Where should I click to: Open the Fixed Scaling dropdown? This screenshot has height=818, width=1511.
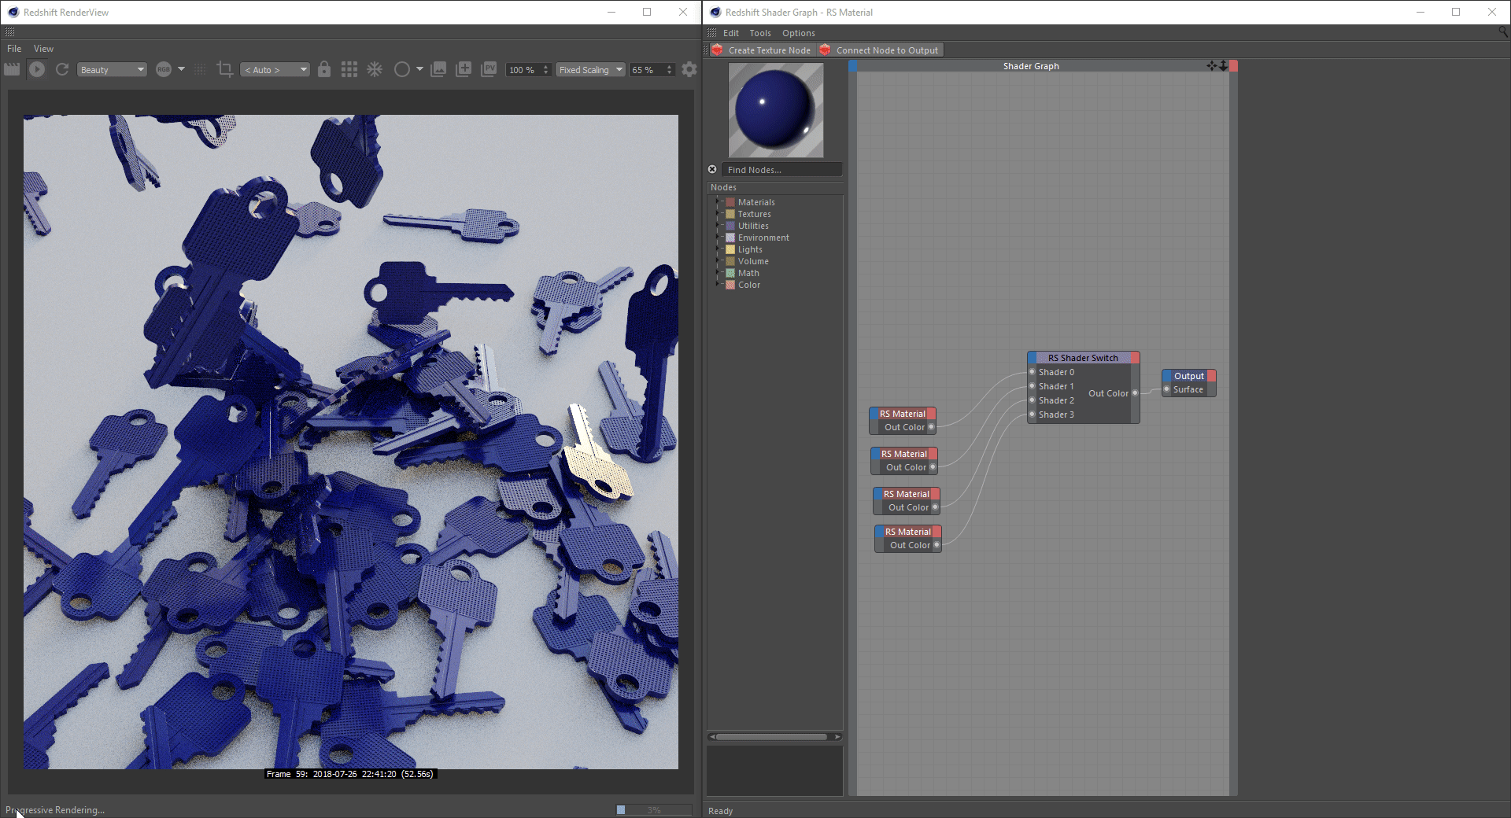coord(590,70)
